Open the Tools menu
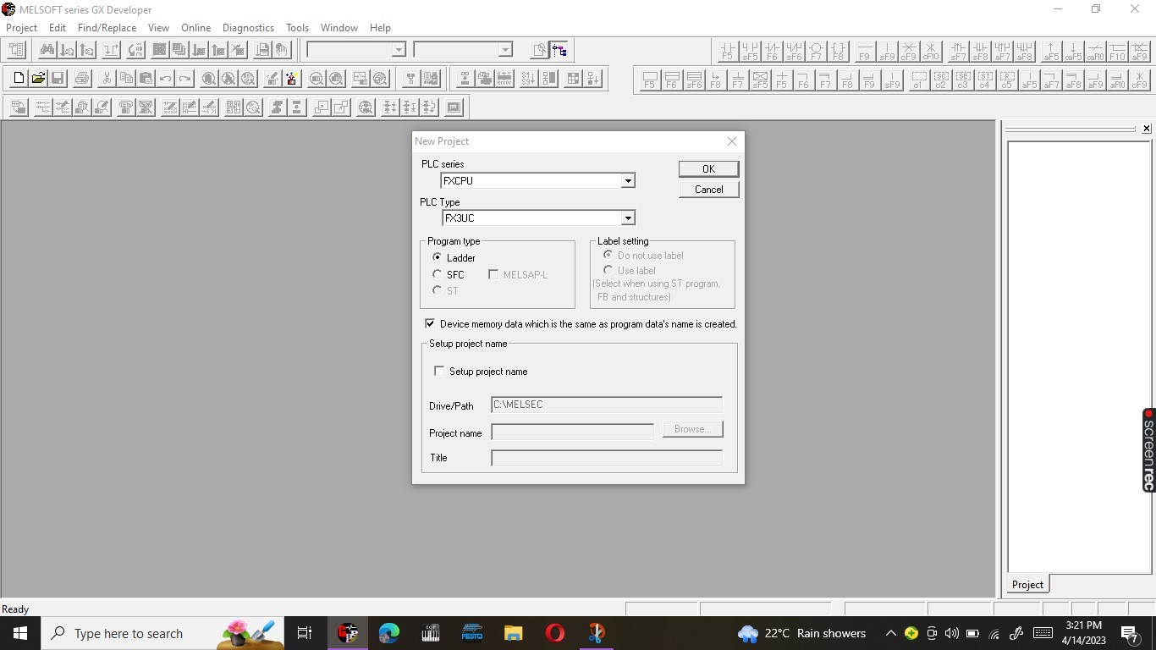Viewport: 1156px width, 650px height. coord(297,28)
